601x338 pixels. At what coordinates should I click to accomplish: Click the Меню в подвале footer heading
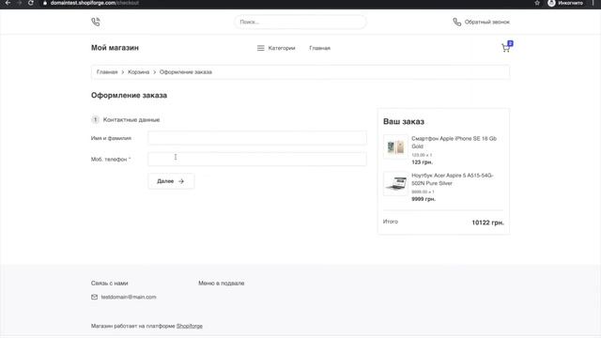coord(222,284)
